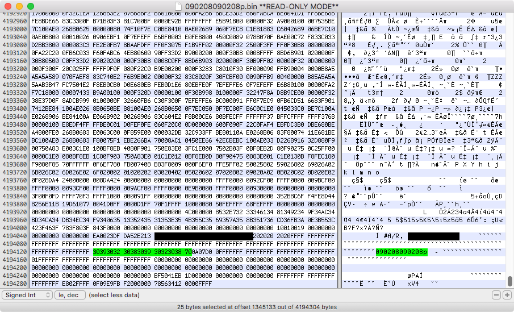Click highlighted ASCII text 090208090208p
Screen dimensions: 514x312
pos(402,252)
